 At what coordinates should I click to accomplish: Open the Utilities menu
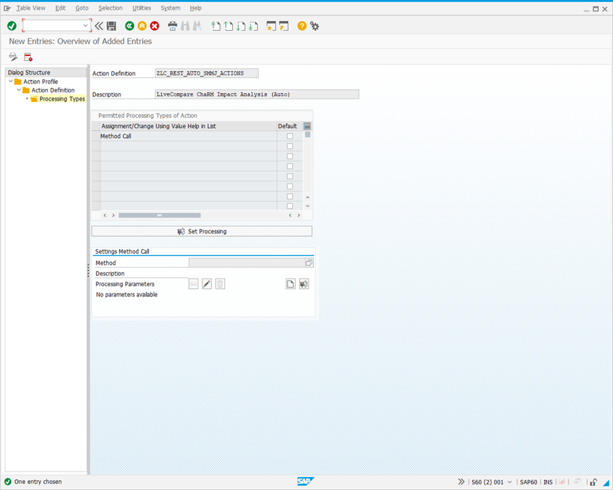click(x=141, y=8)
